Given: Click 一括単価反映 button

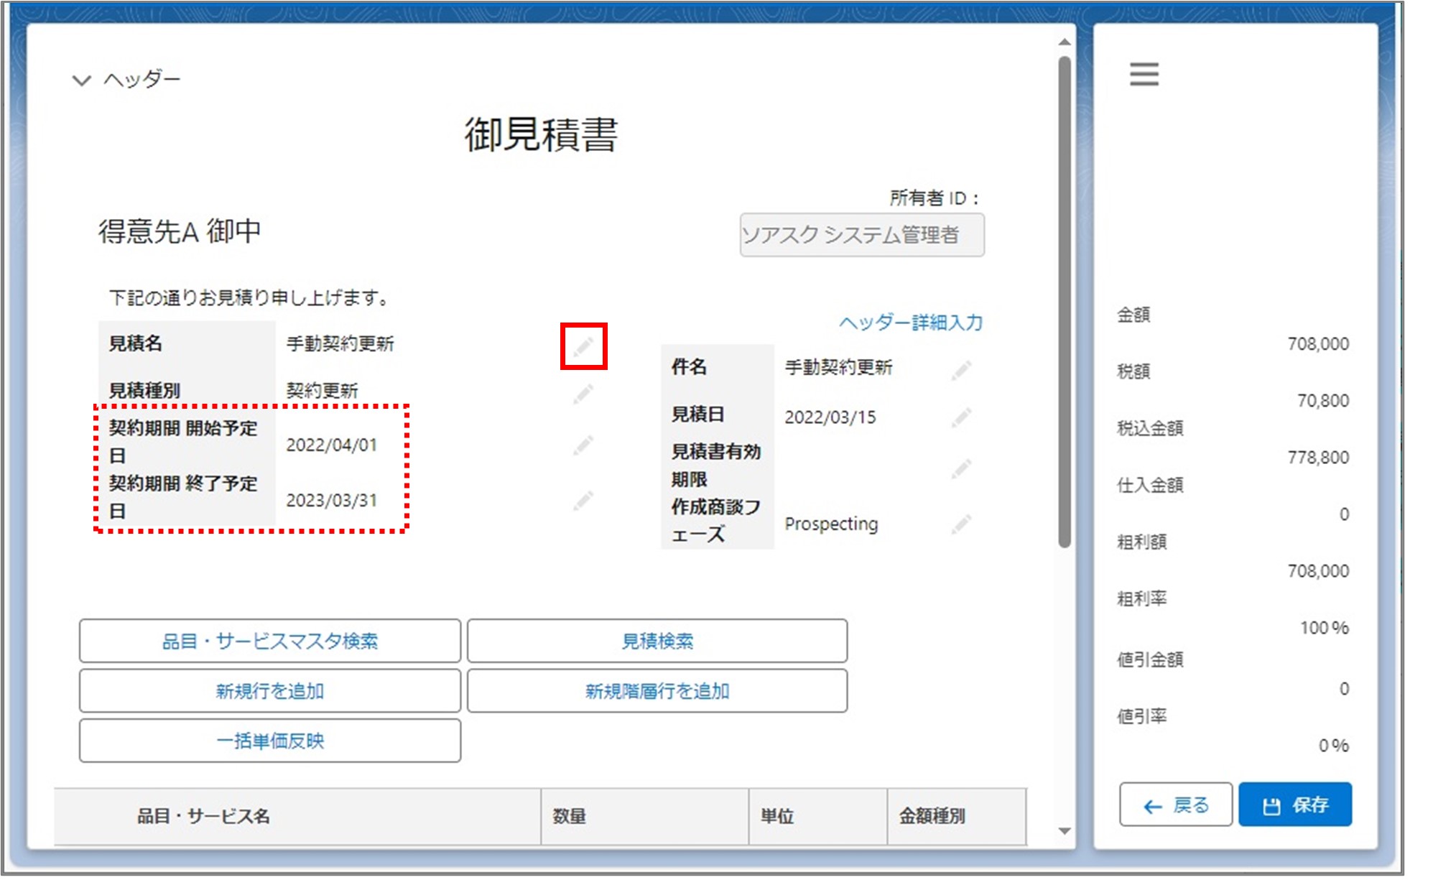Looking at the screenshot, I should tap(270, 741).
